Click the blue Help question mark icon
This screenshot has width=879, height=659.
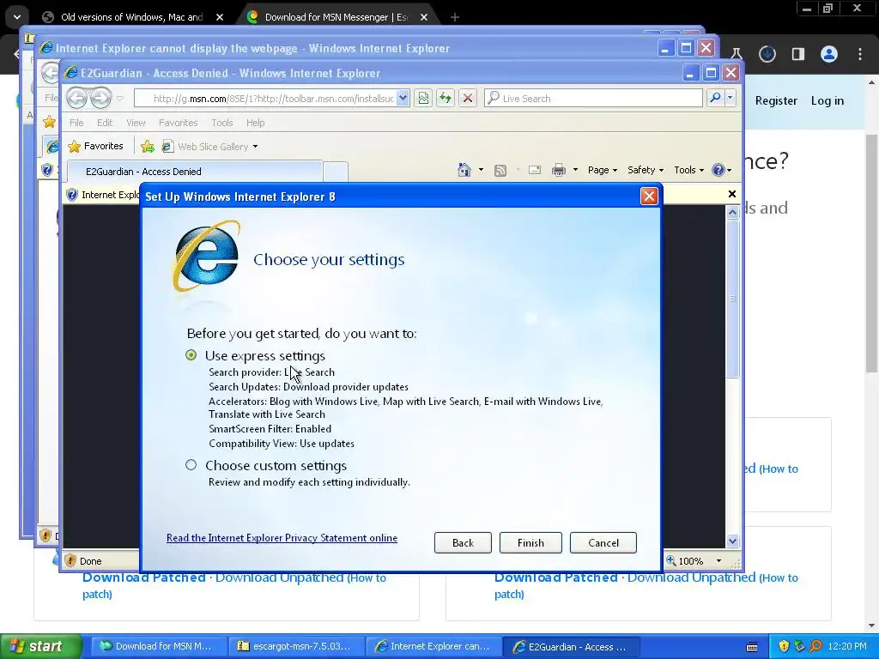click(718, 170)
